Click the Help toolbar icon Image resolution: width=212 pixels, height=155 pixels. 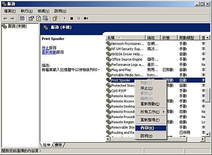55,18
